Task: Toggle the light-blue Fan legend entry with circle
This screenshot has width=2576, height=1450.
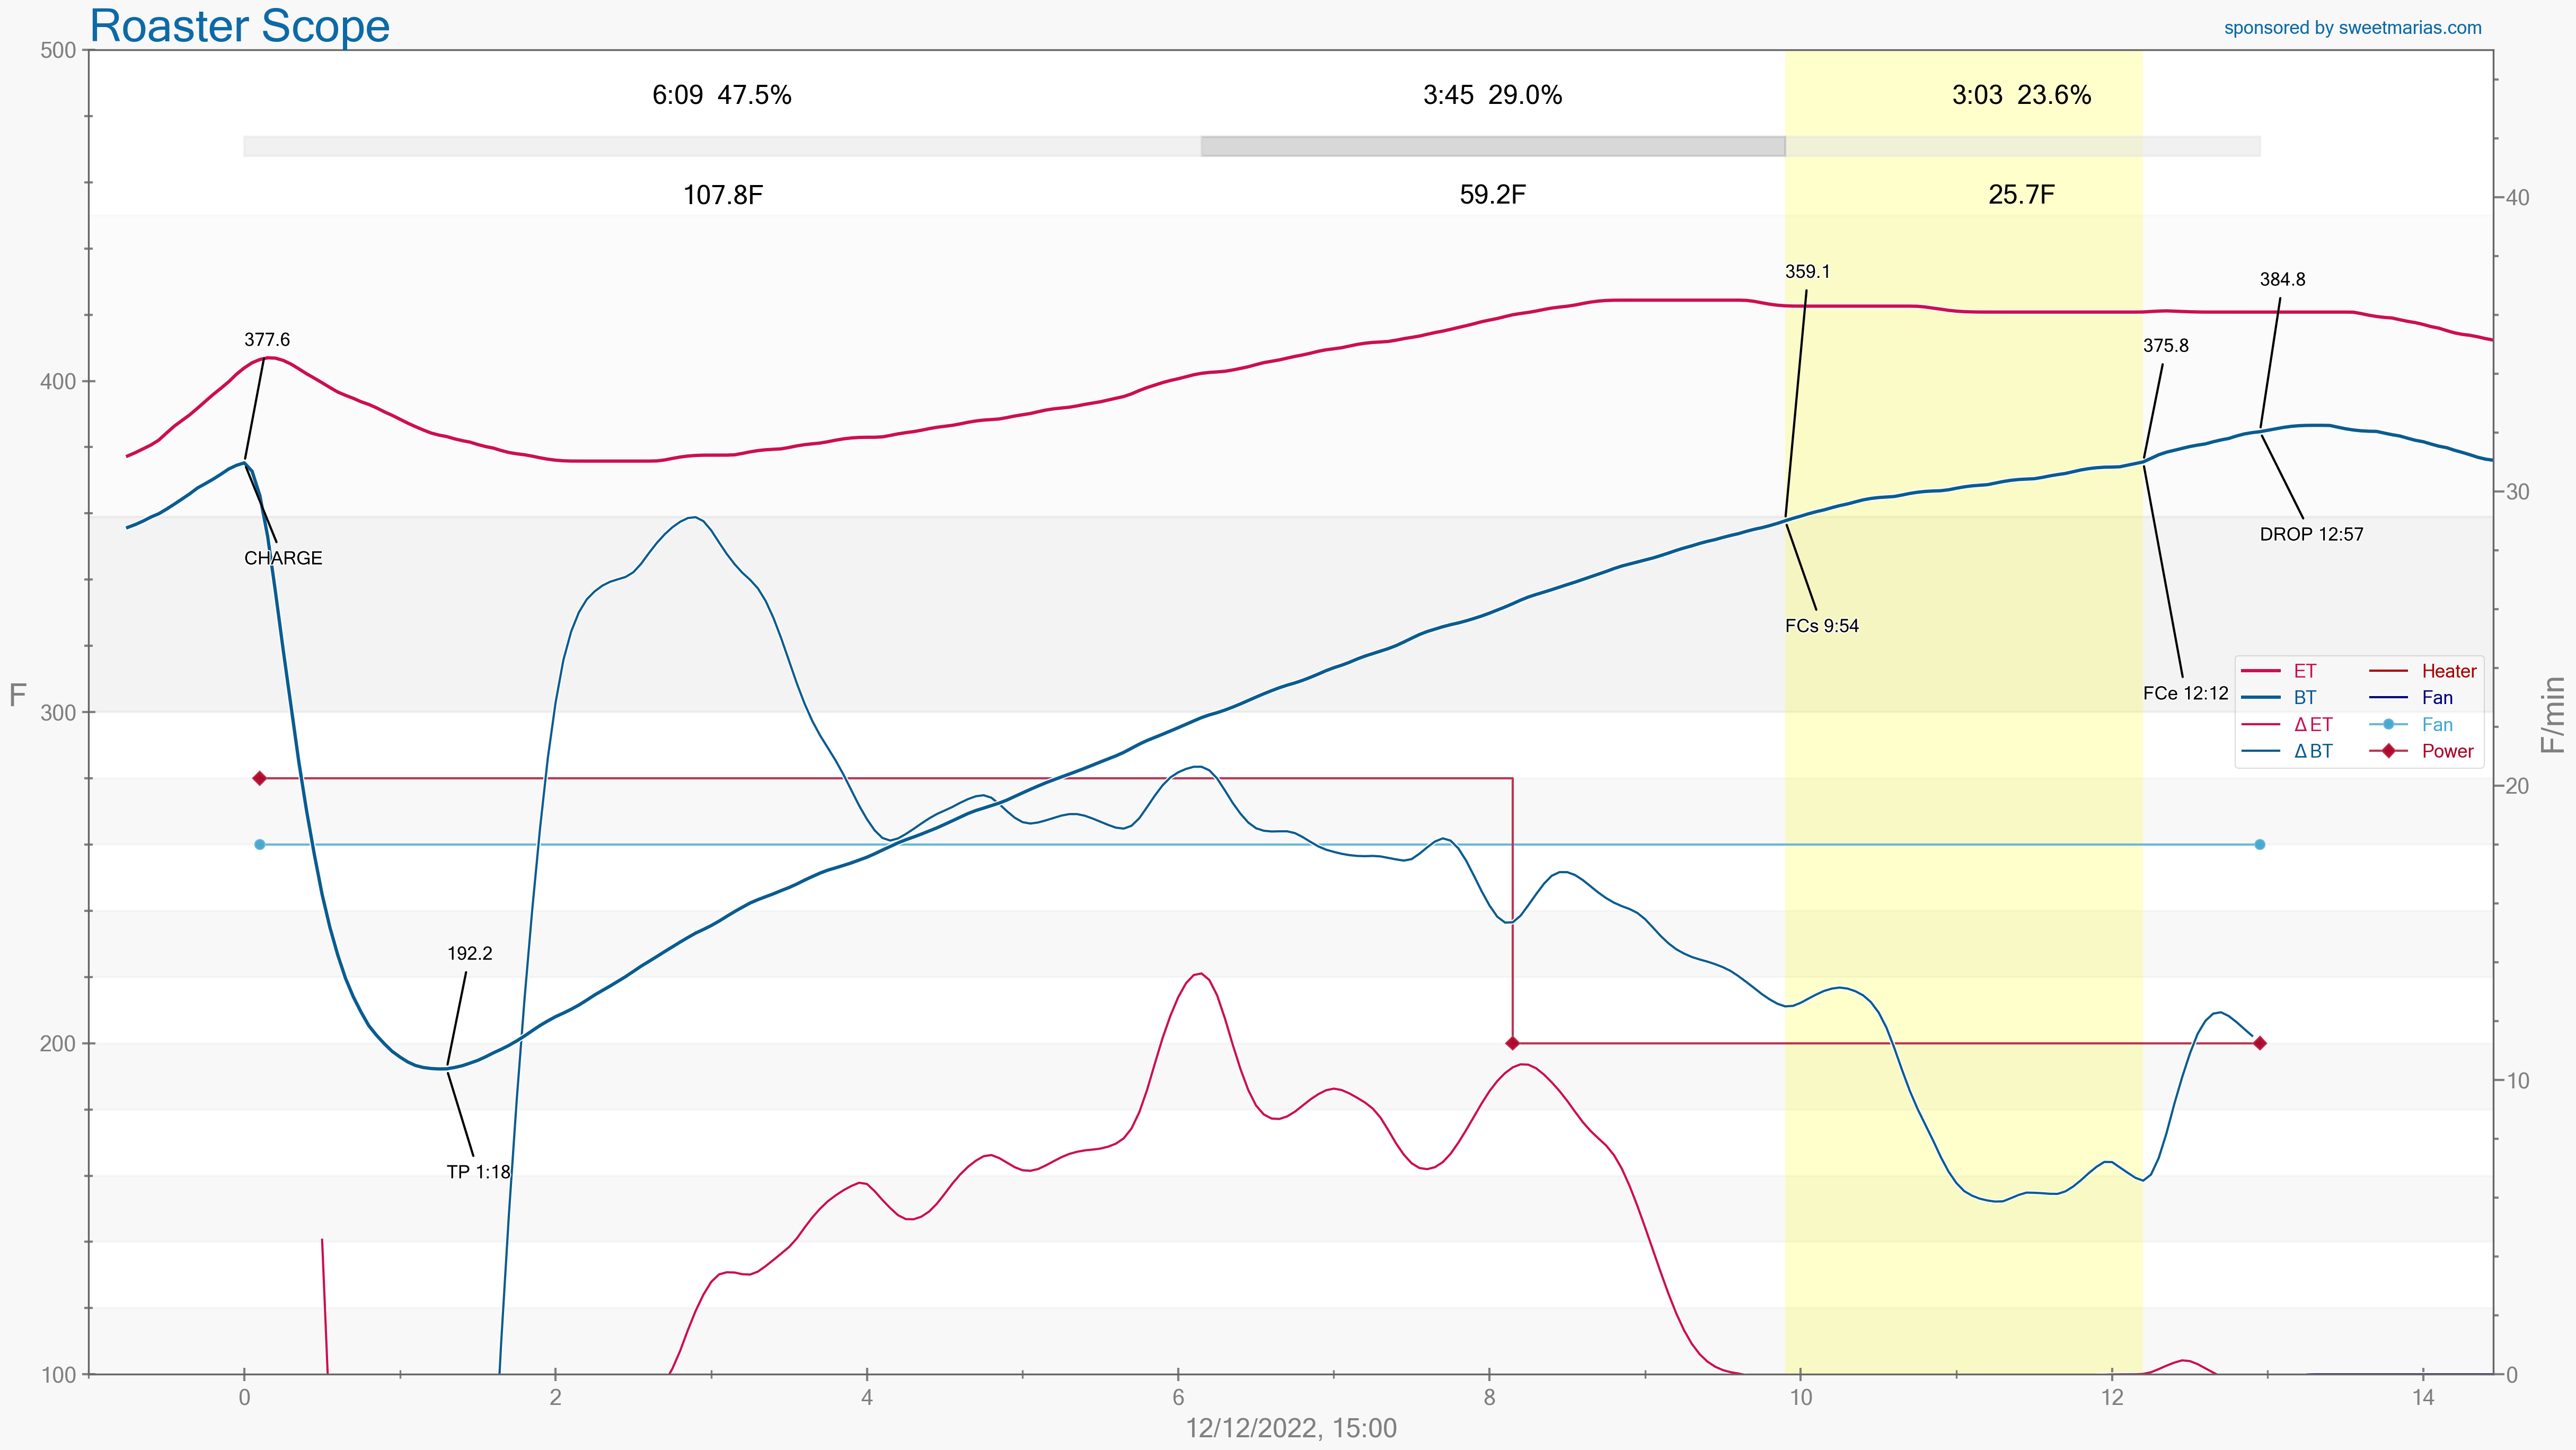Action: pyautogui.click(x=2436, y=725)
